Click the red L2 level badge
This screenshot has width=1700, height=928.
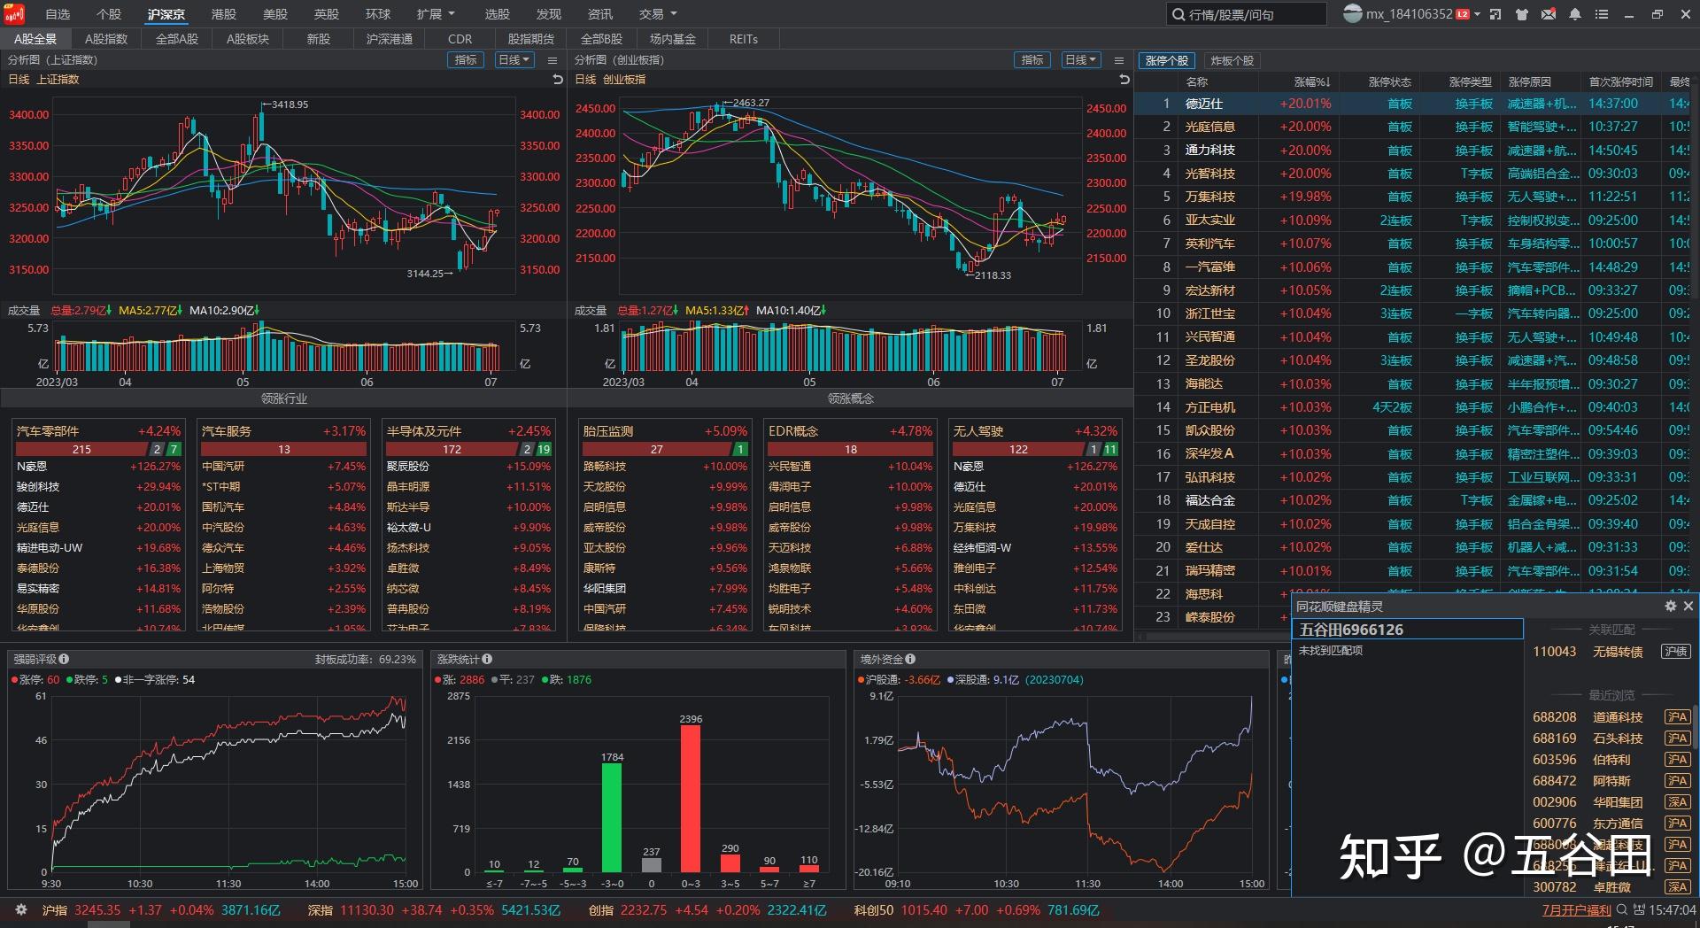[1463, 14]
